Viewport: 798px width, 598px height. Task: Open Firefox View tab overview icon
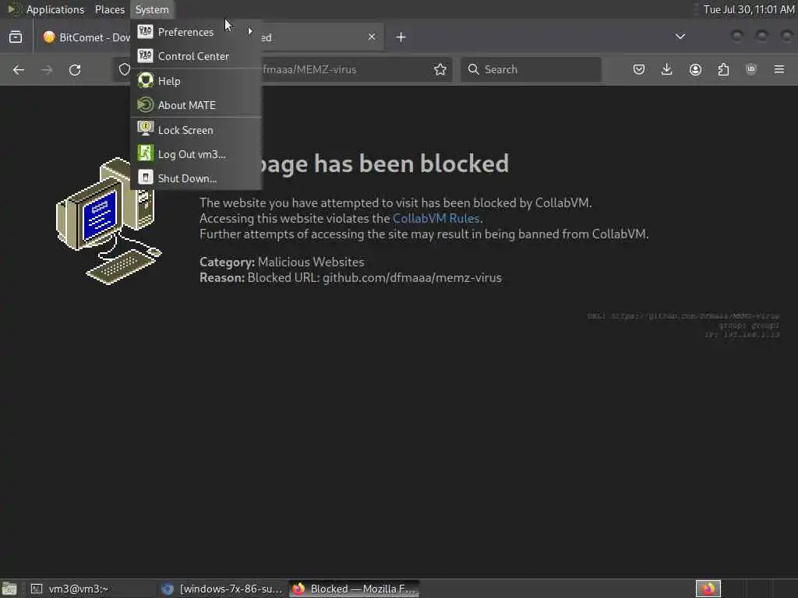click(16, 37)
